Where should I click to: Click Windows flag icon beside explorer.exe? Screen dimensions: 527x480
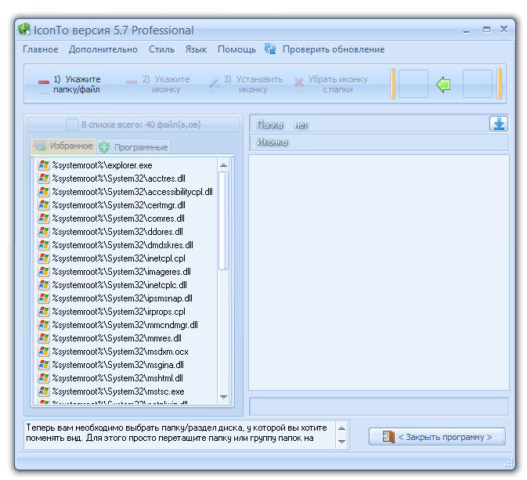click(x=44, y=165)
